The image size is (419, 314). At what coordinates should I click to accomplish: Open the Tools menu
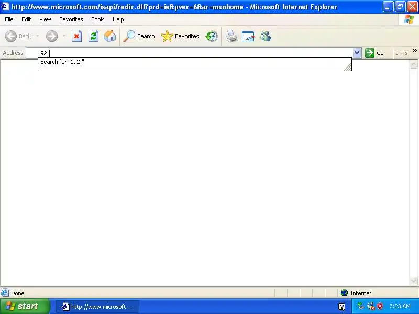pos(98,19)
